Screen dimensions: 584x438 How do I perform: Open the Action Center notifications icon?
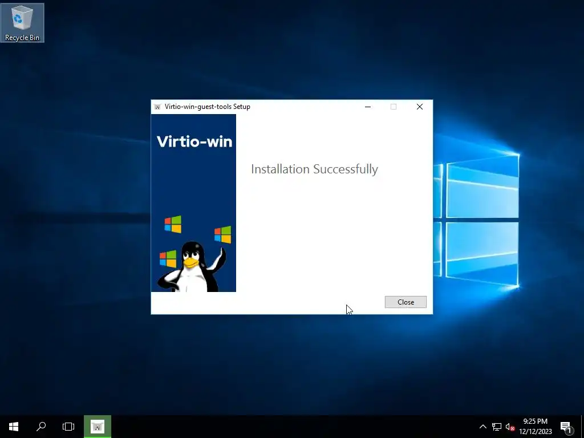(x=566, y=427)
